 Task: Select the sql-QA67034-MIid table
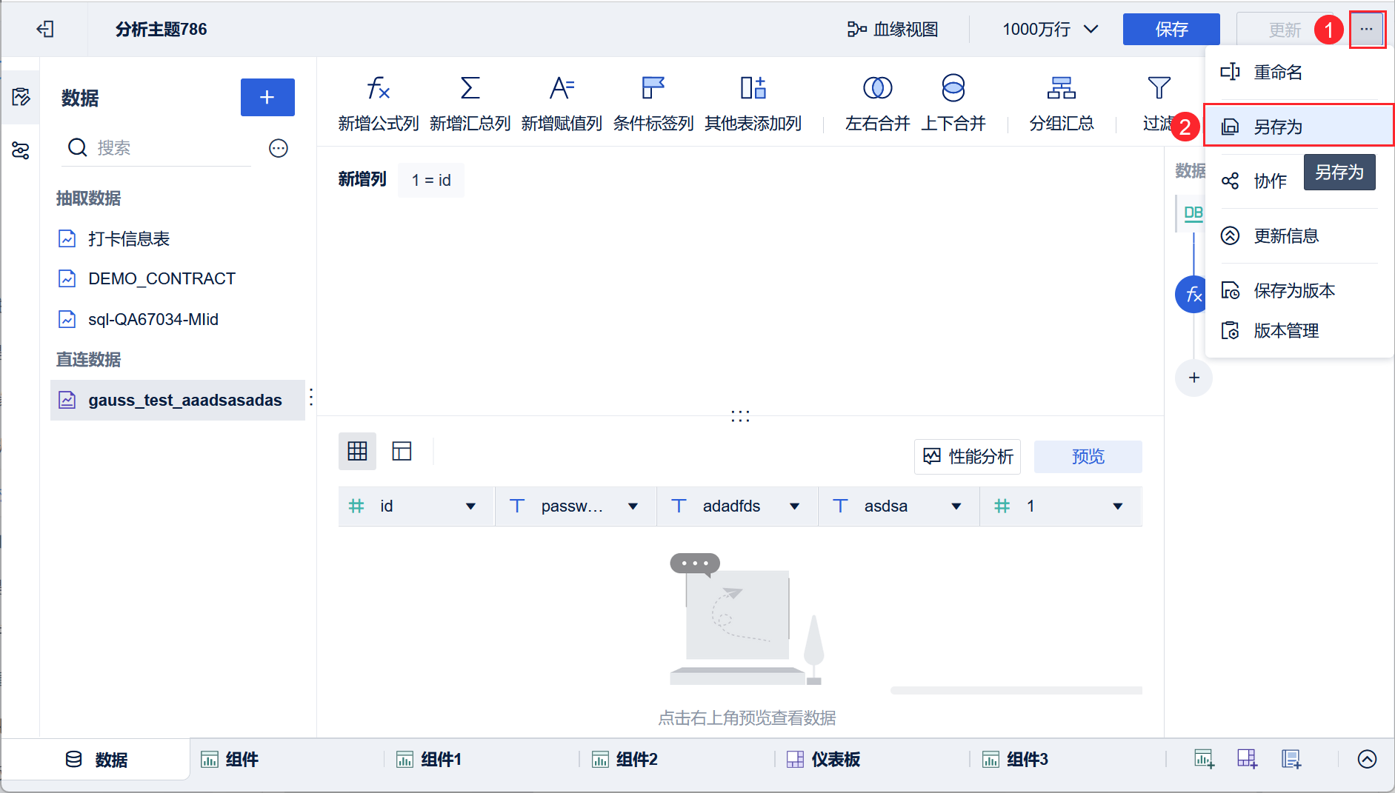[178, 319]
